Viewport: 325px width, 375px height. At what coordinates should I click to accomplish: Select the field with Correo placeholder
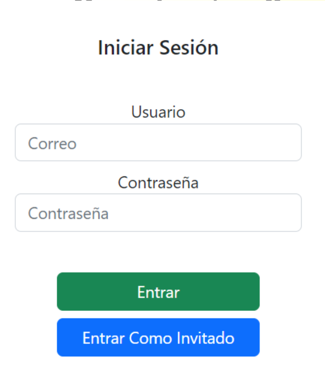[x=158, y=143]
